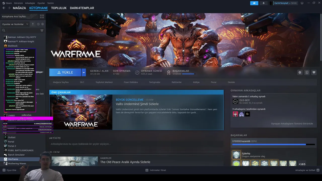322x181 pixels.
Task: Open the red-haired friend avatar
Action: pos(235,114)
